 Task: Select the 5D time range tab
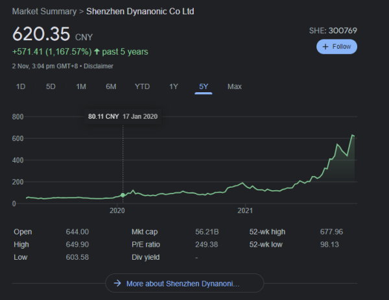coord(51,86)
